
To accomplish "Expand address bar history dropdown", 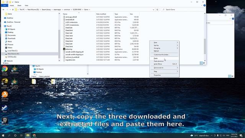I will pyautogui.click(x=154, y=10).
